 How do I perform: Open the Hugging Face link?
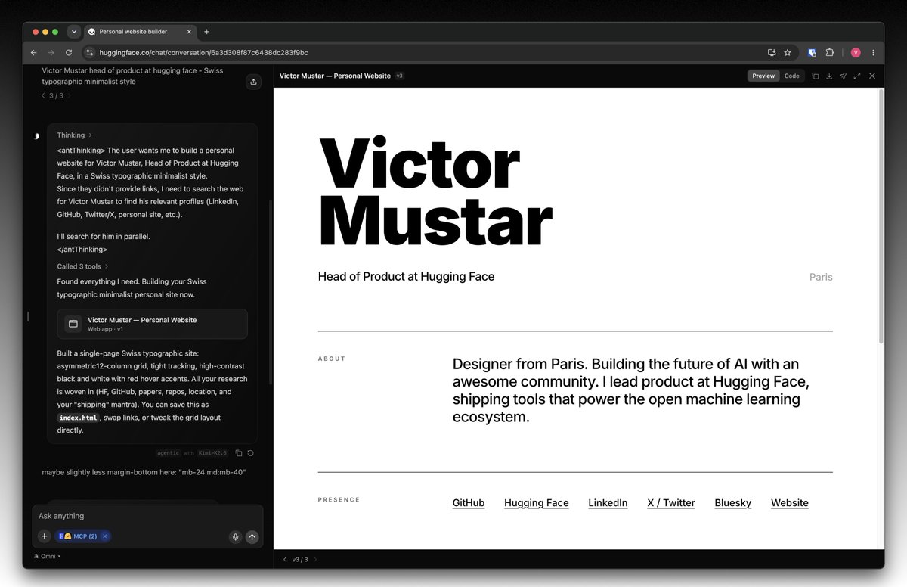[x=537, y=503]
